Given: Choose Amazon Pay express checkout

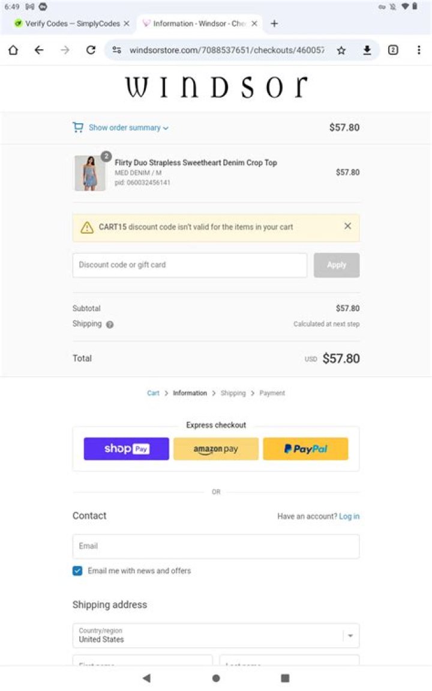Looking at the screenshot, I should 216,449.
